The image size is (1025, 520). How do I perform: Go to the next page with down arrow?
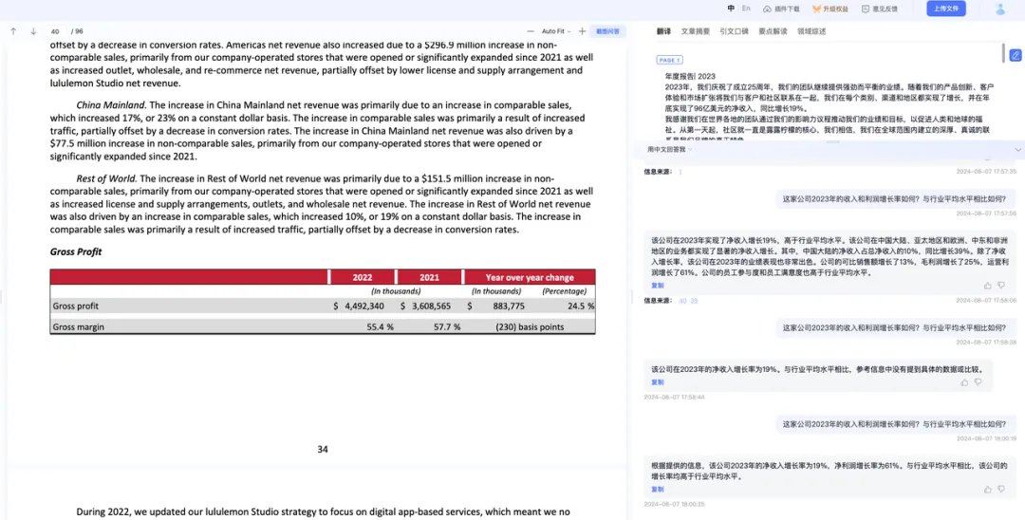pos(33,31)
